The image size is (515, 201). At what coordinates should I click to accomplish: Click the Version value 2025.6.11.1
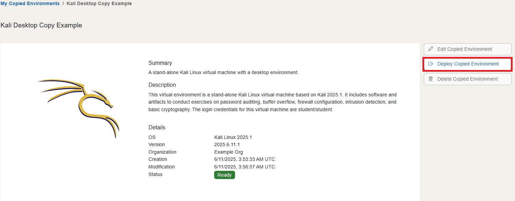click(x=227, y=144)
